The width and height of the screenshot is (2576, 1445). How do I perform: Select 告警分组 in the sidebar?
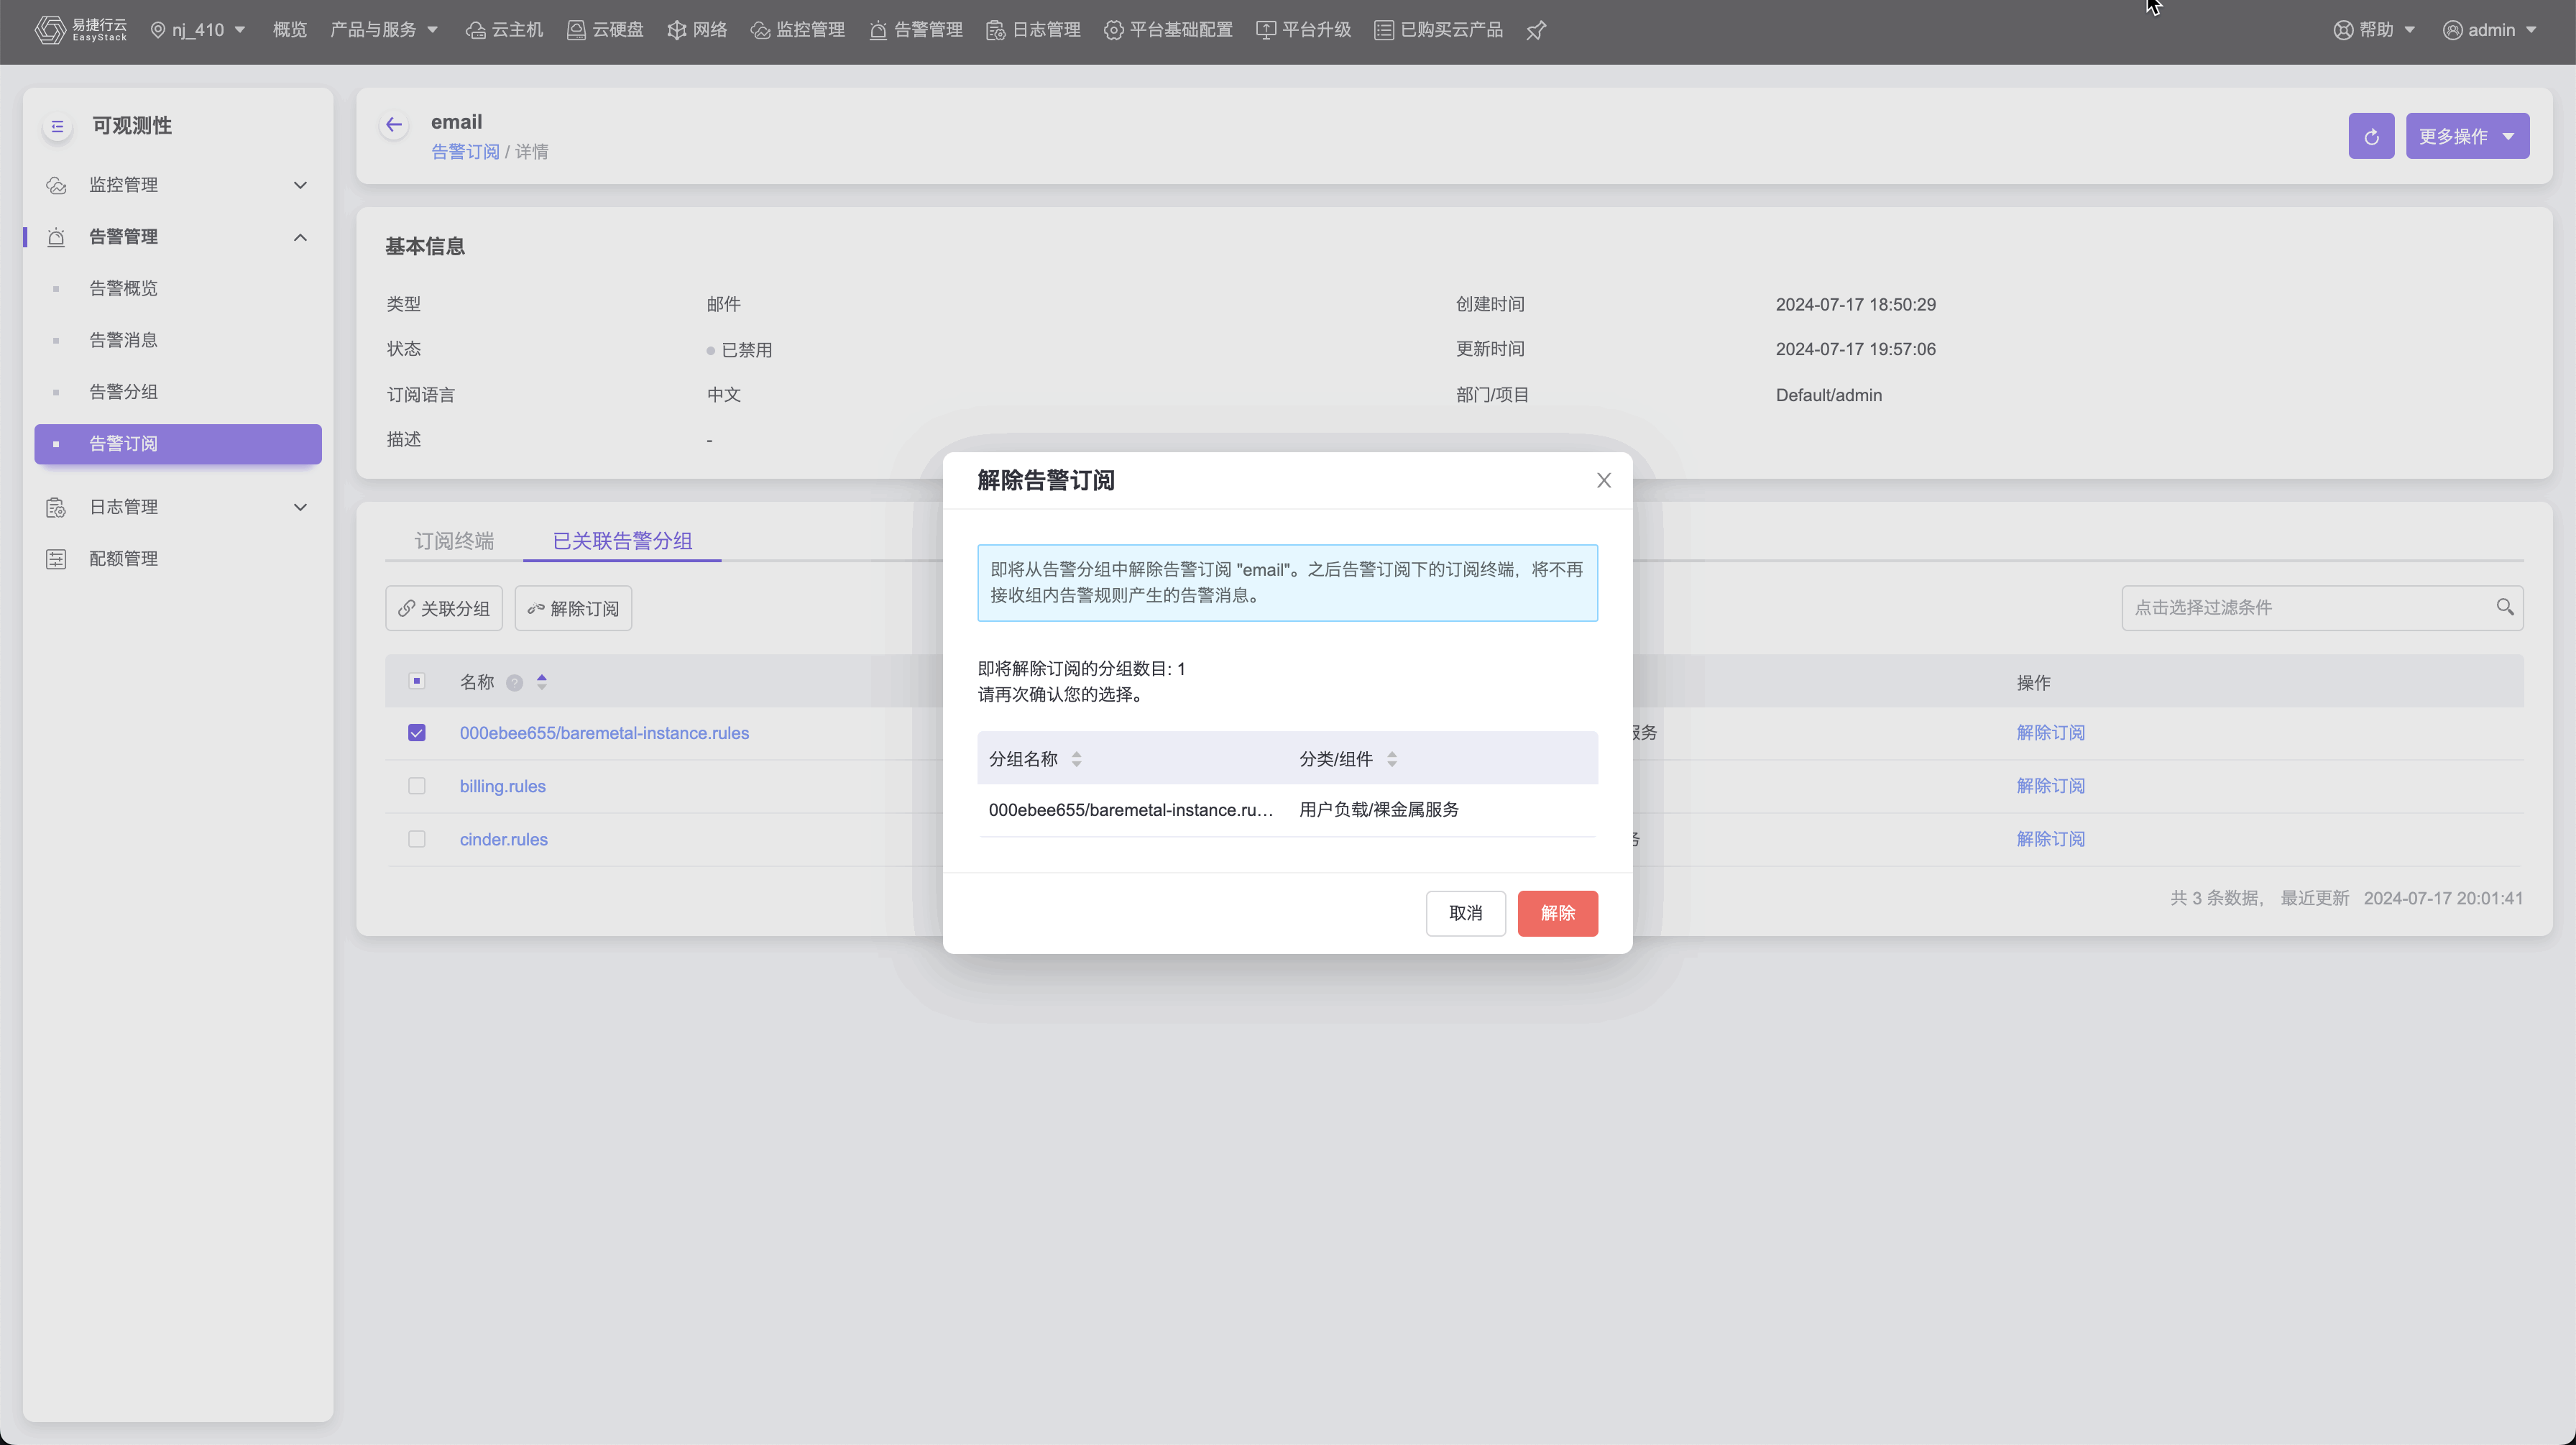point(123,392)
